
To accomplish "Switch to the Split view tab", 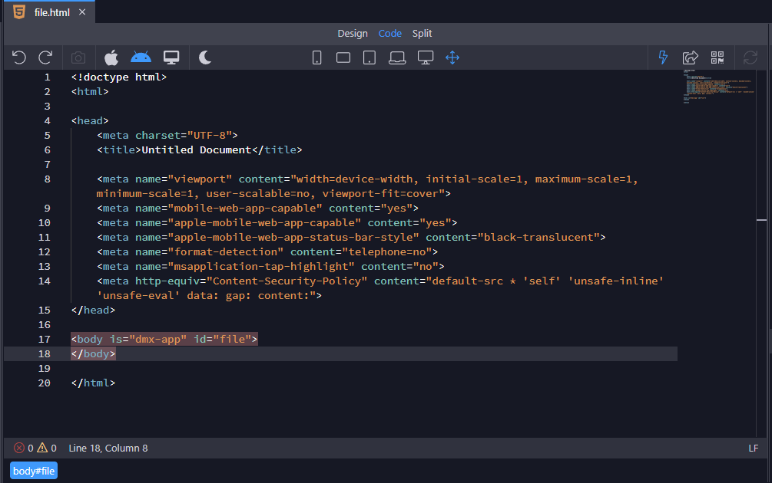I will (x=422, y=33).
